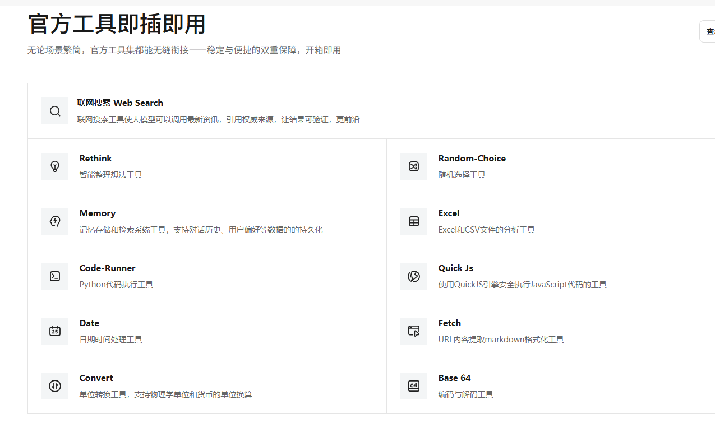Viewport: 715px width, 437px height.
Task: Open the Base 64 tool title
Action: [x=455, y=378]
